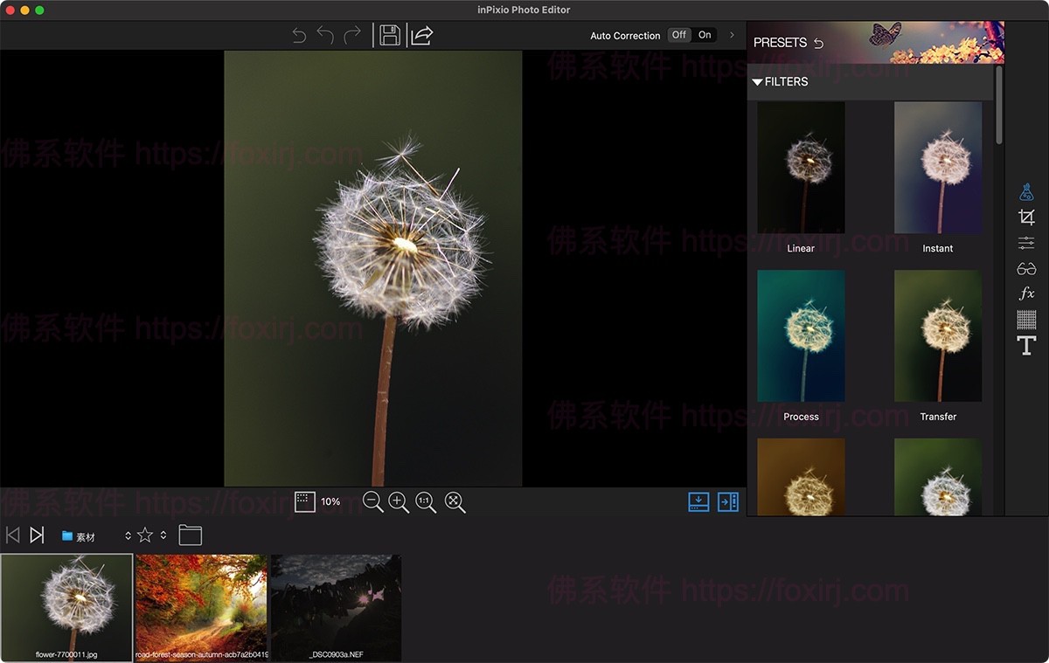1049x663 pixels.
Task: Open the texture grid panel
Action: (x=1026, y=319)
